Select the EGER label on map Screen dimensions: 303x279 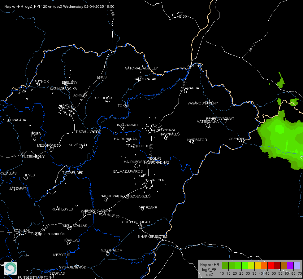click(36, 134)
